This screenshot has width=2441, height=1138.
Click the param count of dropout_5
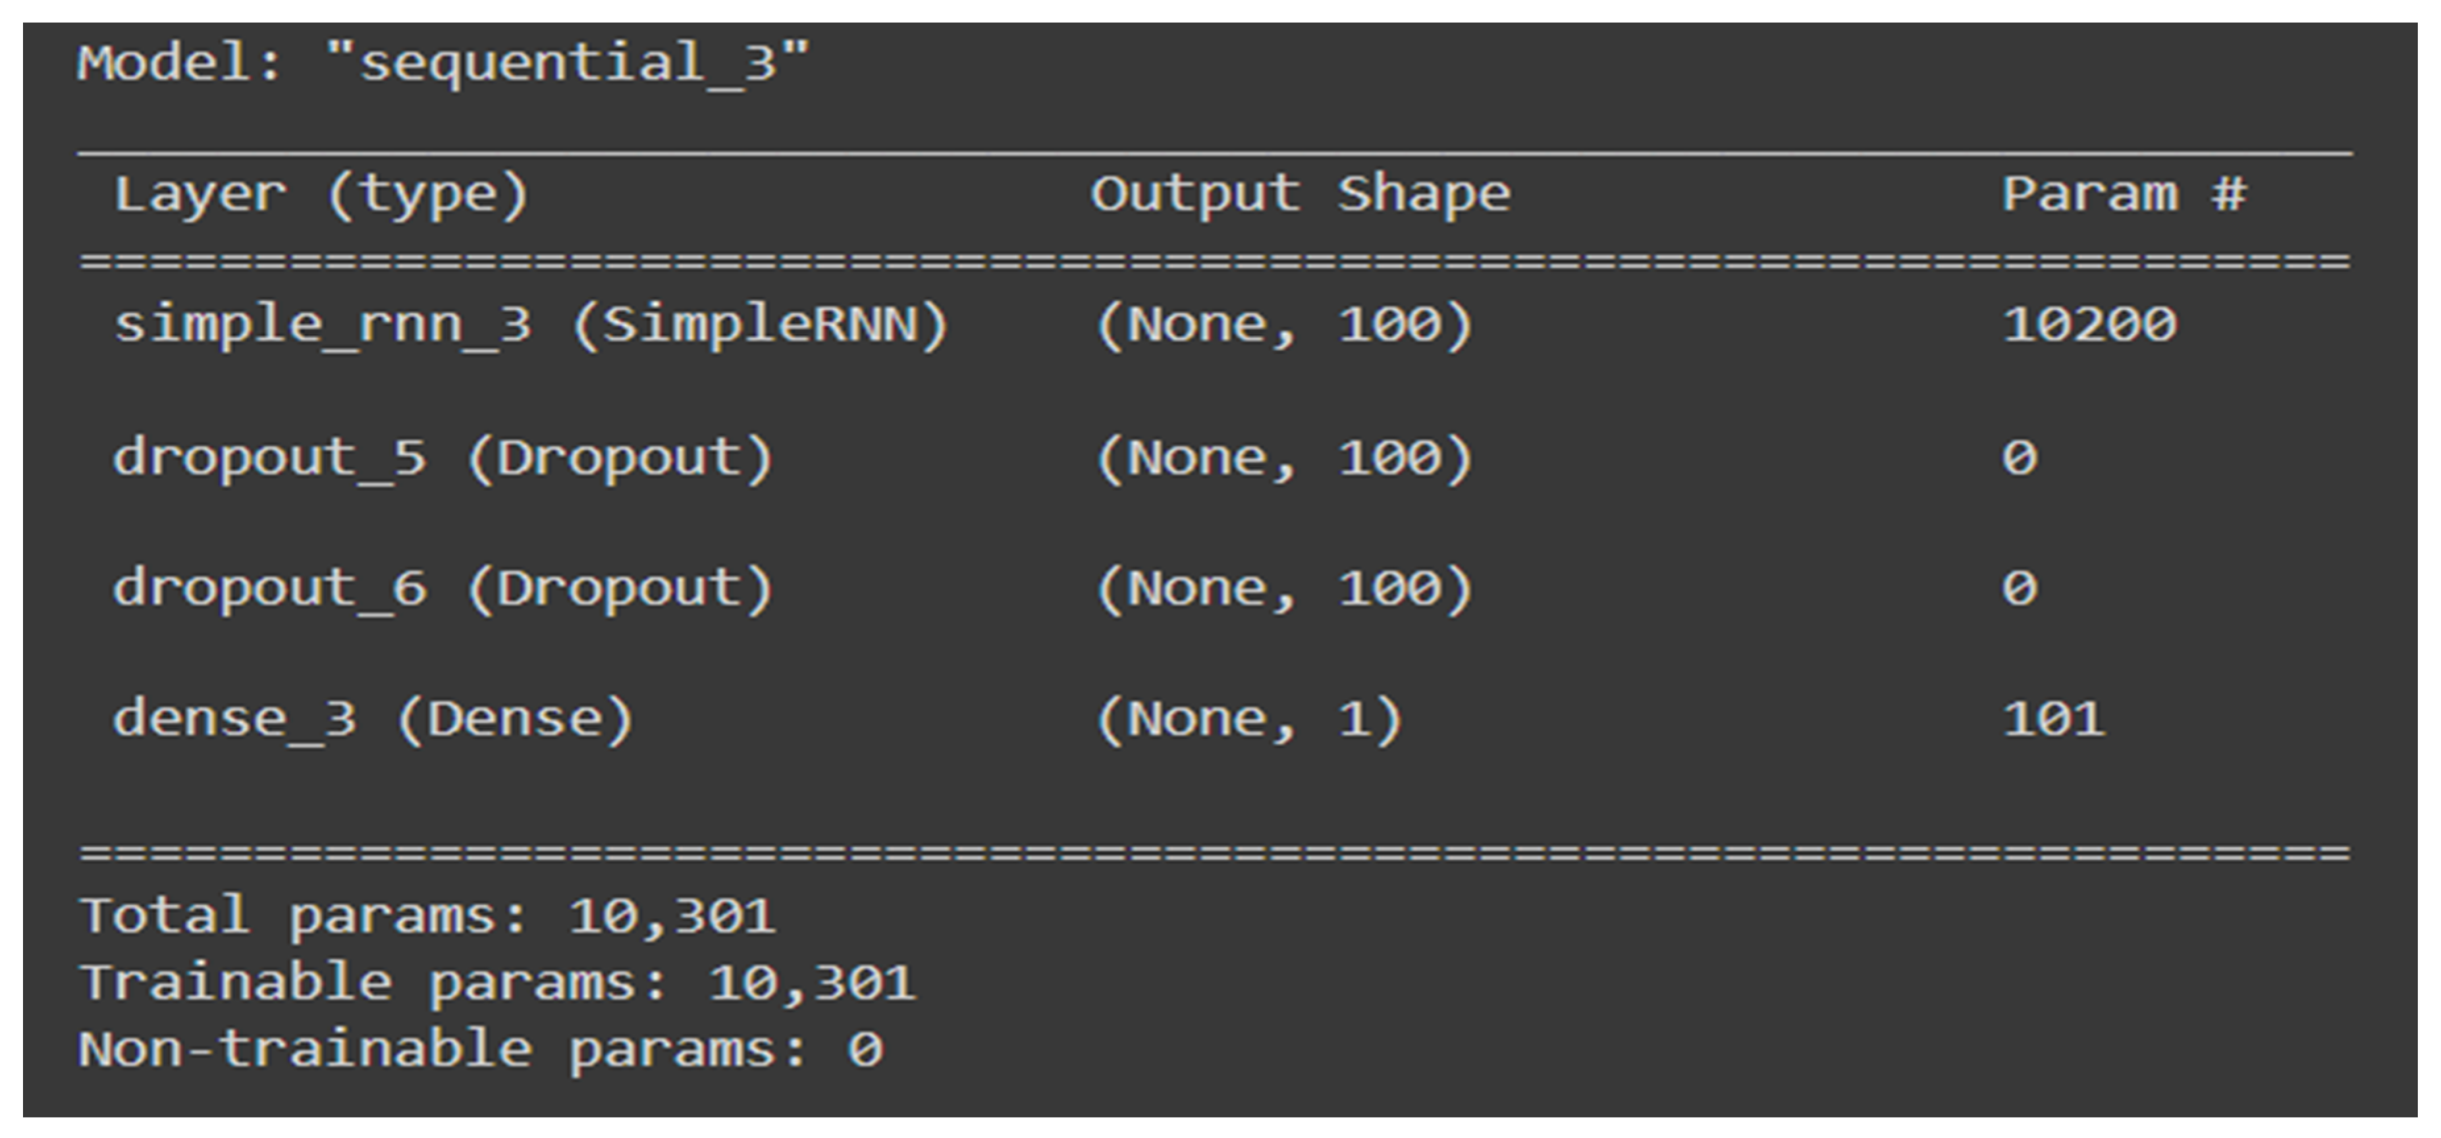coord(2020,458)
